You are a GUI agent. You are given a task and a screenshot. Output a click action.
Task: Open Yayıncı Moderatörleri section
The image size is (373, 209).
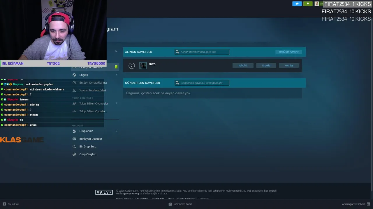tap(93, 90)
